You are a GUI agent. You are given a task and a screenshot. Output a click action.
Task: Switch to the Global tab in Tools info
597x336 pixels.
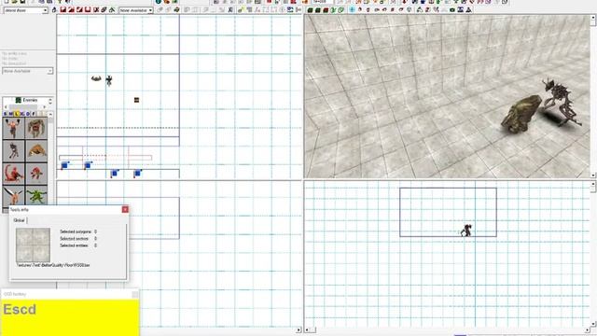tap(19, 220)
